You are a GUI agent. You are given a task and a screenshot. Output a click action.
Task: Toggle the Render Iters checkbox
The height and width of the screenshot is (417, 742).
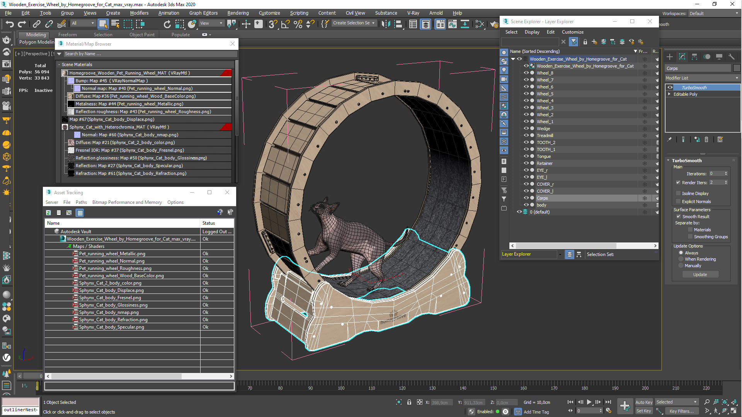[678, 183]
